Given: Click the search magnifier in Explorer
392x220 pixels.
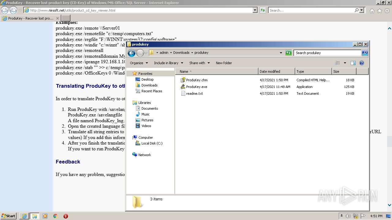Looking at the screenshot, I should (x=364, y=53).
